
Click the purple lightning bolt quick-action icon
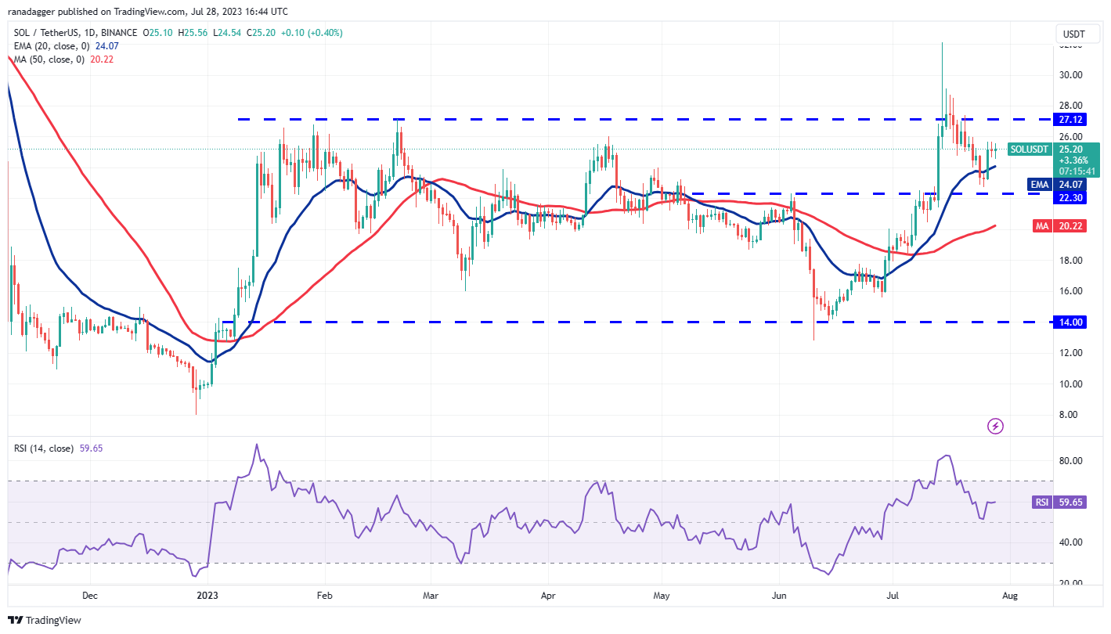point(994,424)
